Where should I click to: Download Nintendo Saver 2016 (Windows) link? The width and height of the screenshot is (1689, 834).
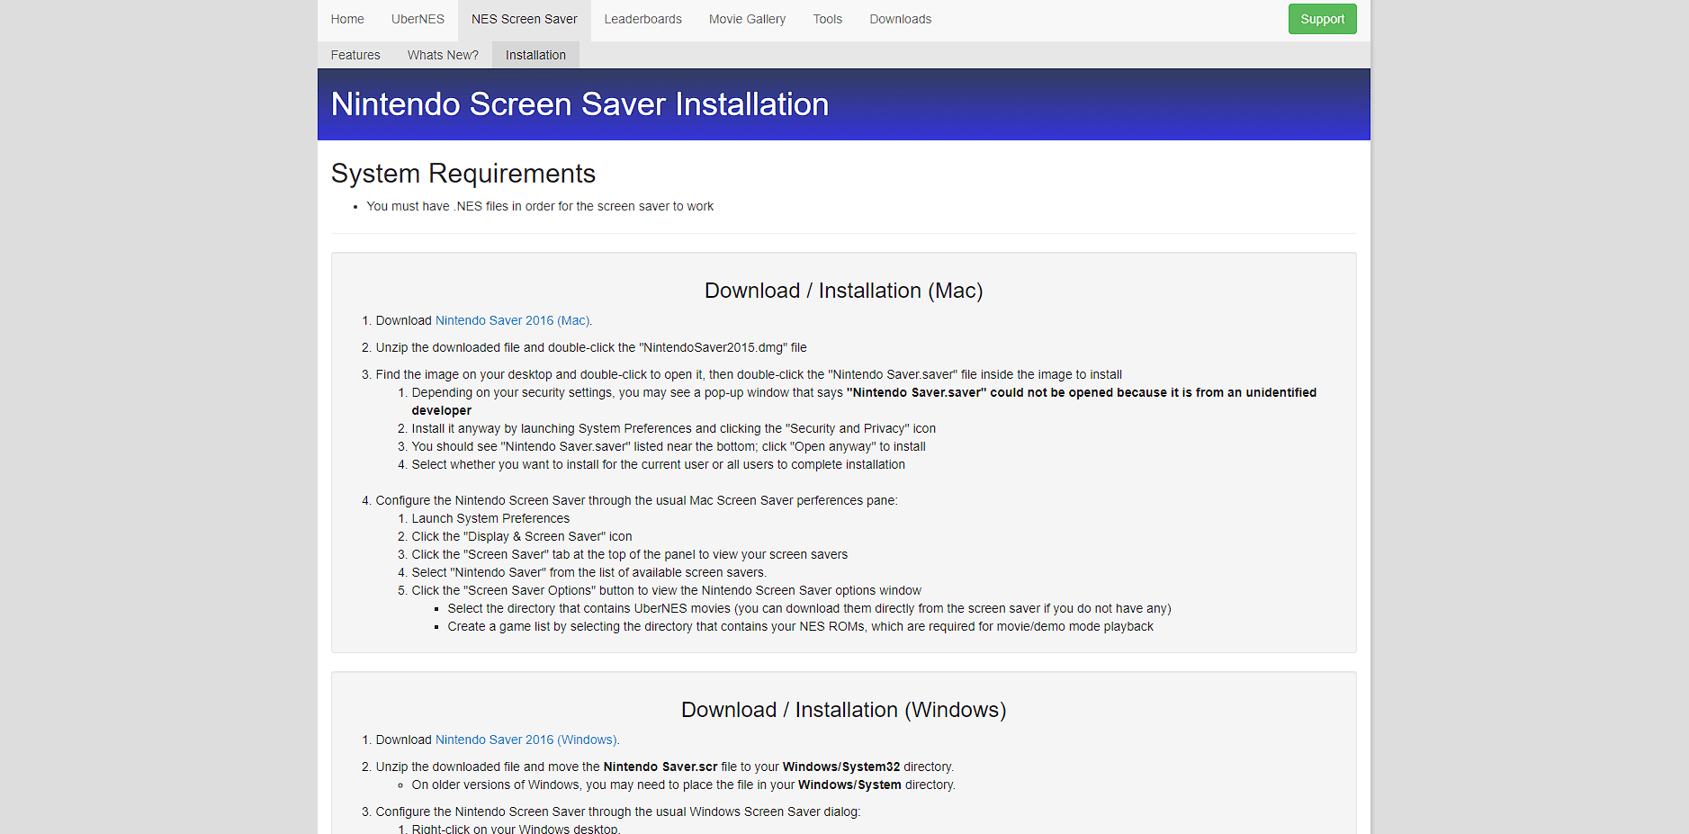pos(526,740)
